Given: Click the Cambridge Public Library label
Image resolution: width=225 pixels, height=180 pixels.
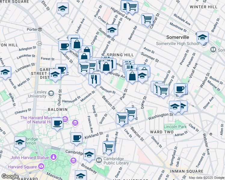Looking at the screenshot, I should 116,161.
